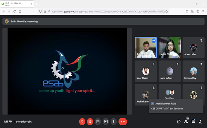Open the browser hamburger menu
Image resolution: width=207 pixels, height=128 pixels.
click(x=203, y=12)
